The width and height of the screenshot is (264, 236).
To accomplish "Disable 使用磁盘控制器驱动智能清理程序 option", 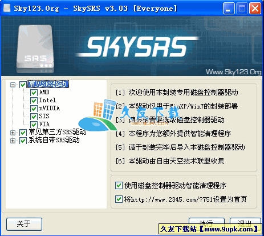I will (119, 185).
